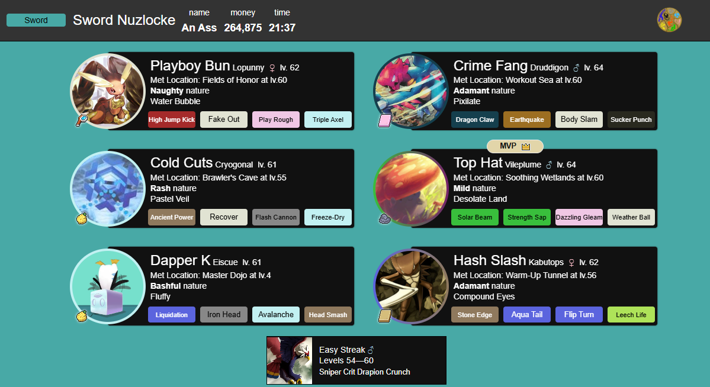Click the Sword Nuzlocke title
This screenshot has height=387, width=710.
124,20
